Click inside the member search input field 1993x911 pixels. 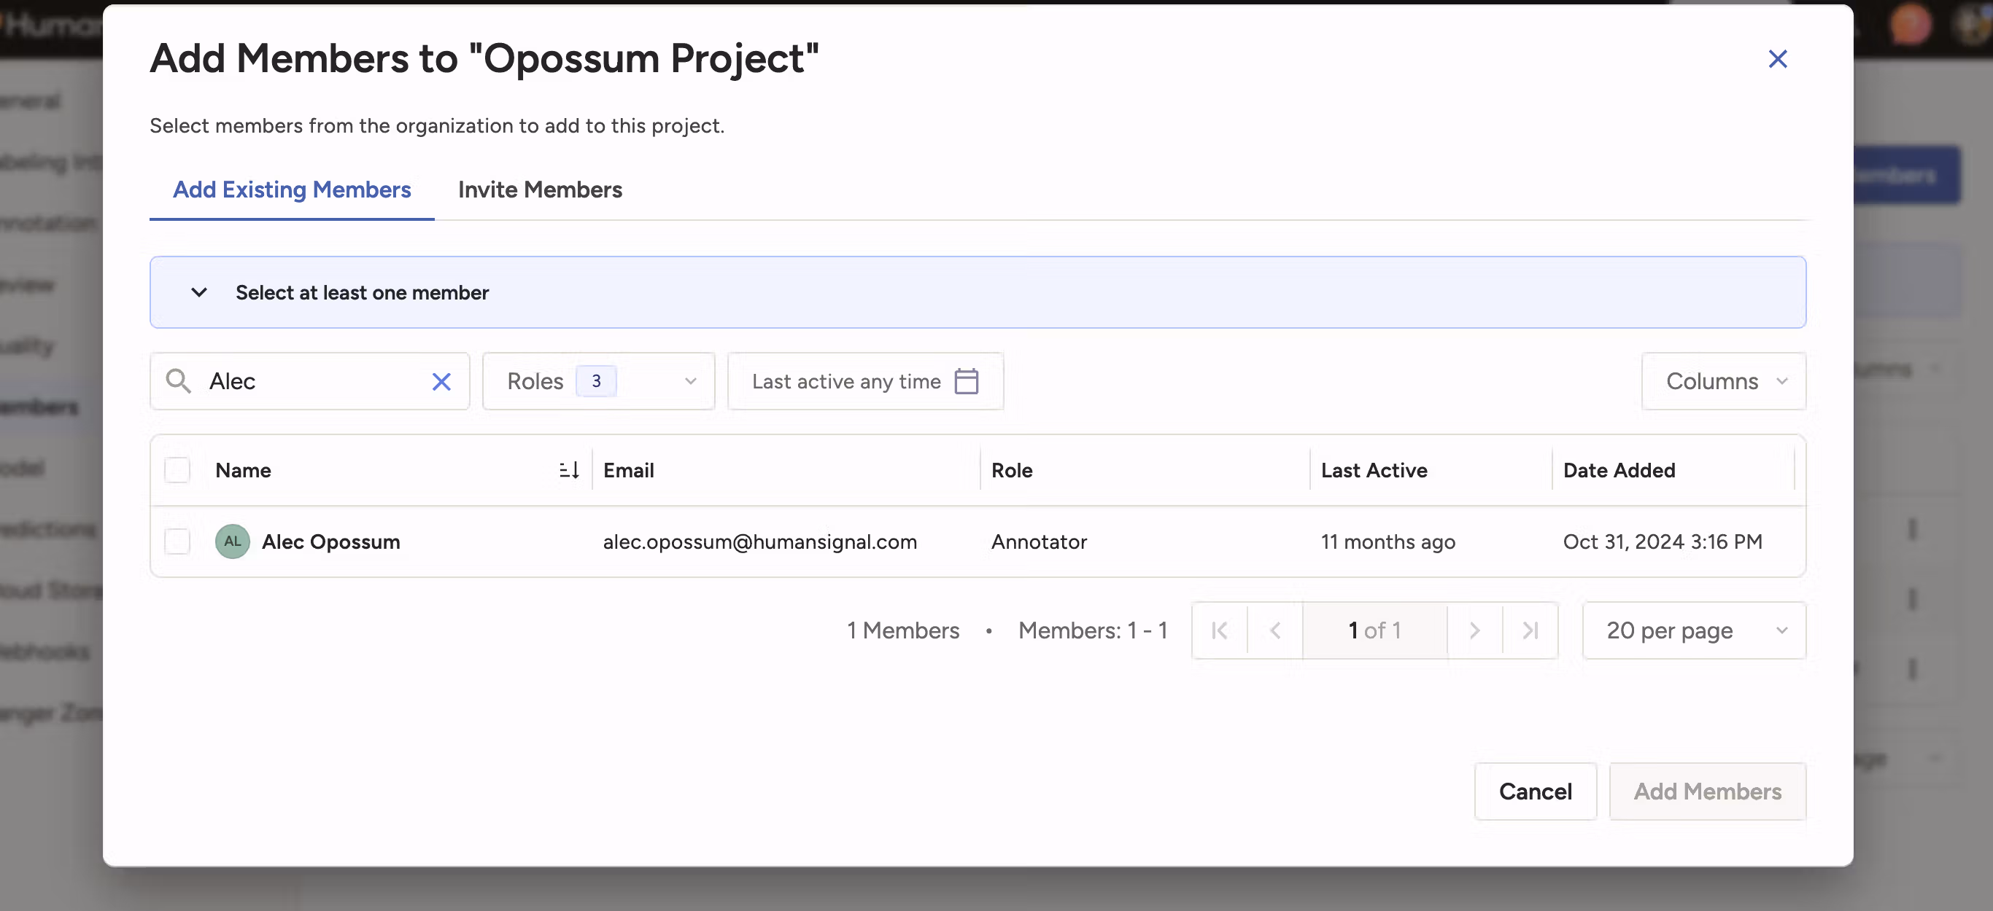click(309, 381)
